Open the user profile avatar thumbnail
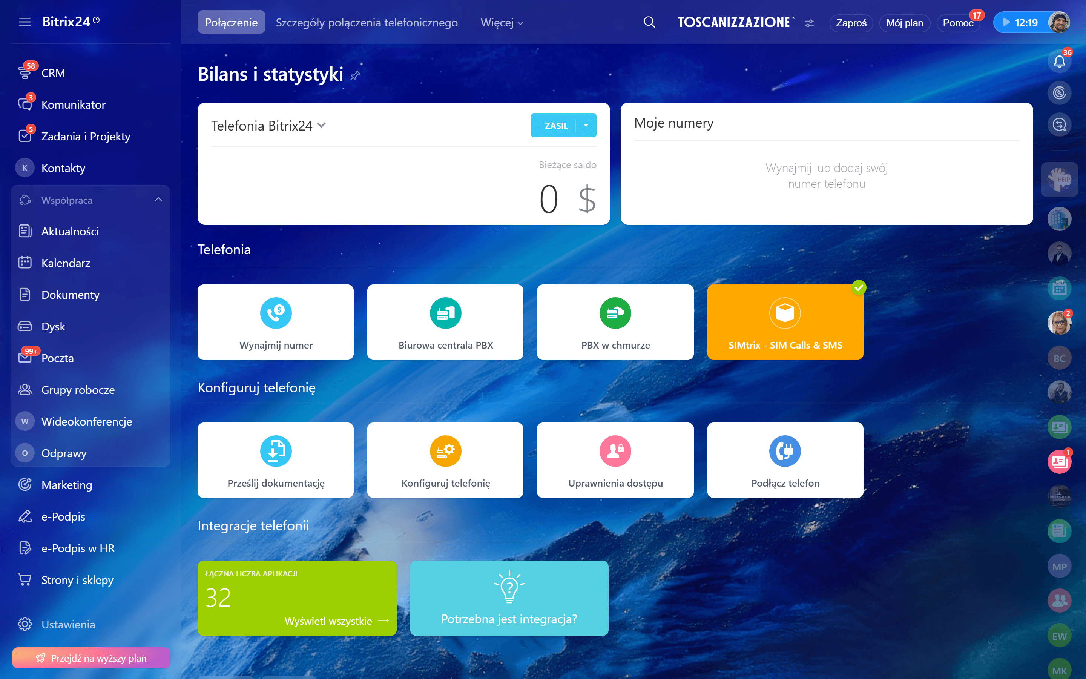Viewport: 1086px width, 679px height. pyautogui.click(x=1059, y=23)
